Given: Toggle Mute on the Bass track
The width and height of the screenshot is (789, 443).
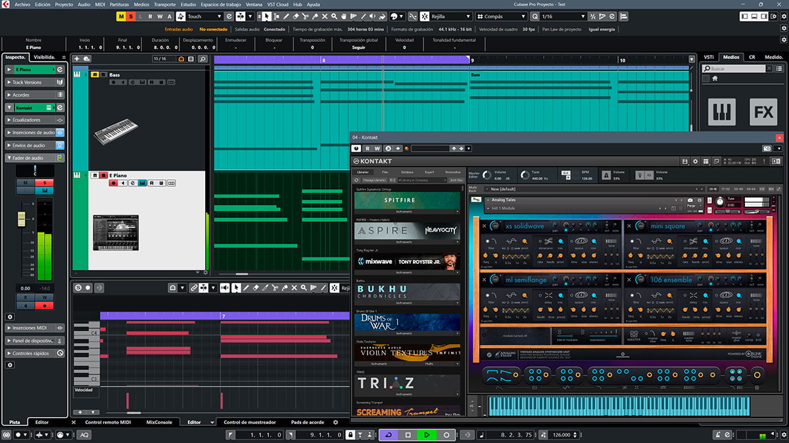Looking at the screenshot, I should pos(95,75).
